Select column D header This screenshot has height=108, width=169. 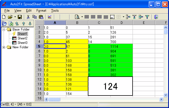121,23
